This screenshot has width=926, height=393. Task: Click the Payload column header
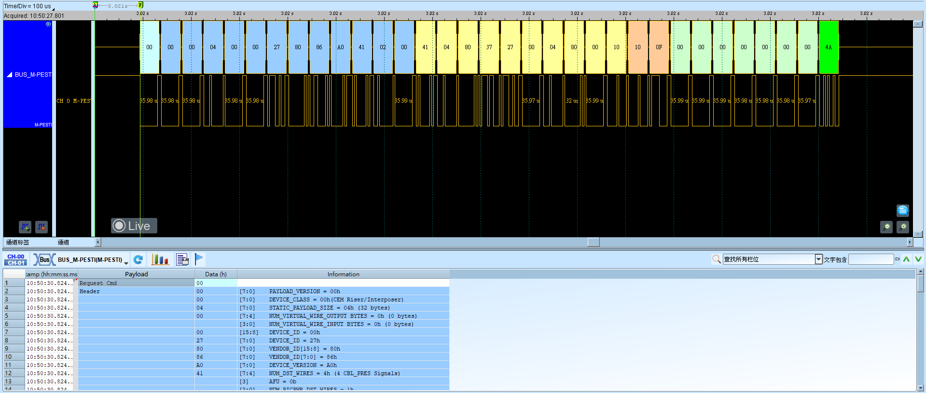tap(137, 274)
